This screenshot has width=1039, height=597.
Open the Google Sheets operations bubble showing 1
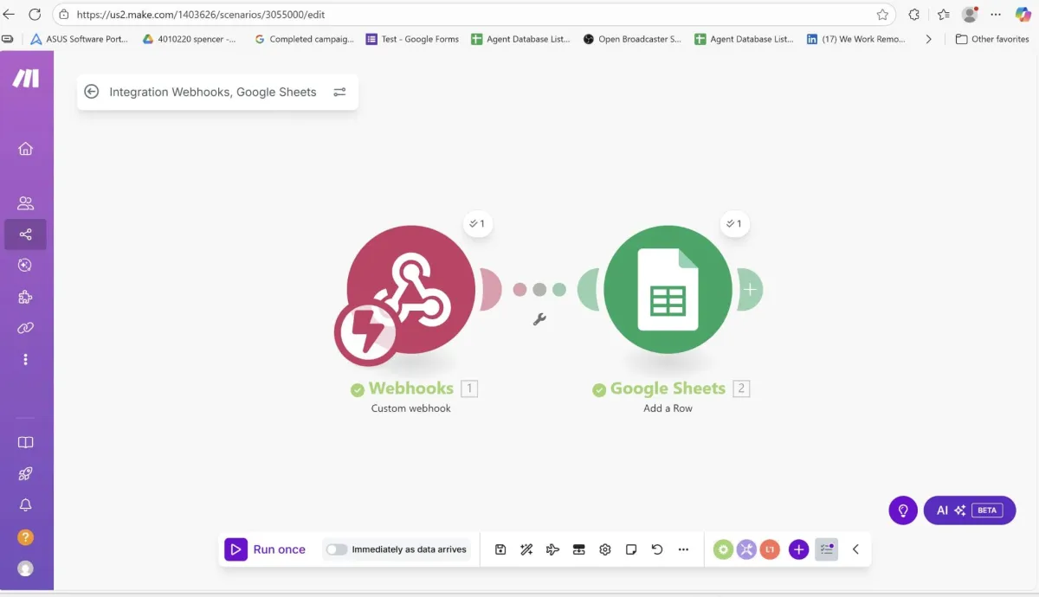pos(734,223)
